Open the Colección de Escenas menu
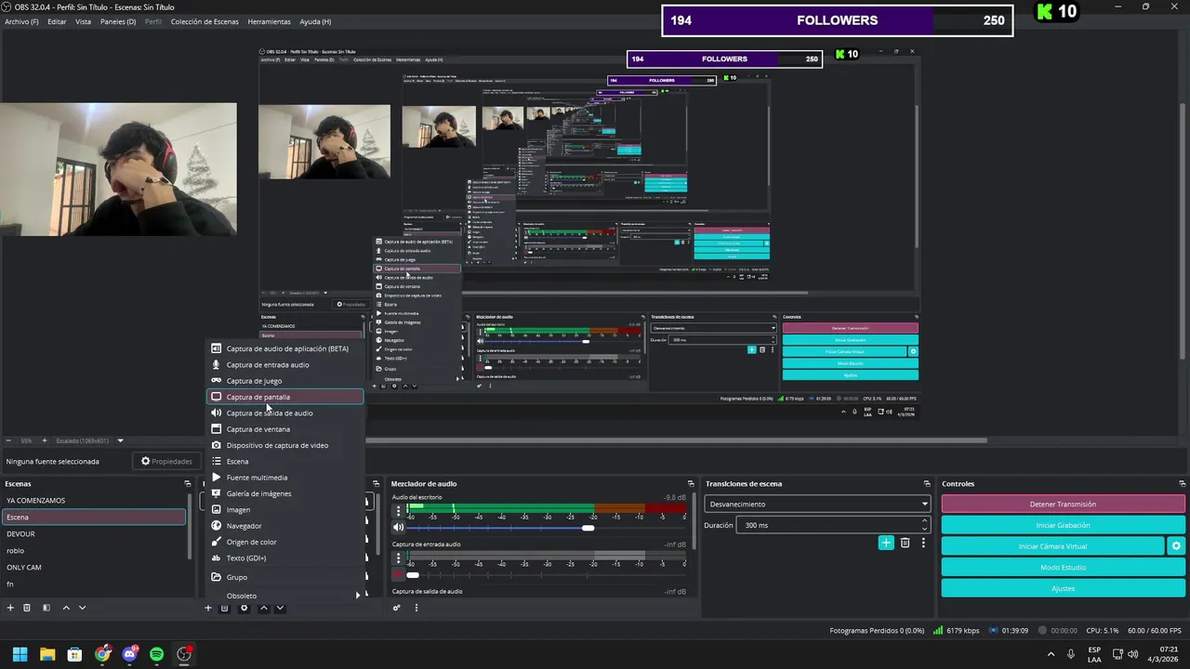This screenshot has width=1190, height=669. 205,21
